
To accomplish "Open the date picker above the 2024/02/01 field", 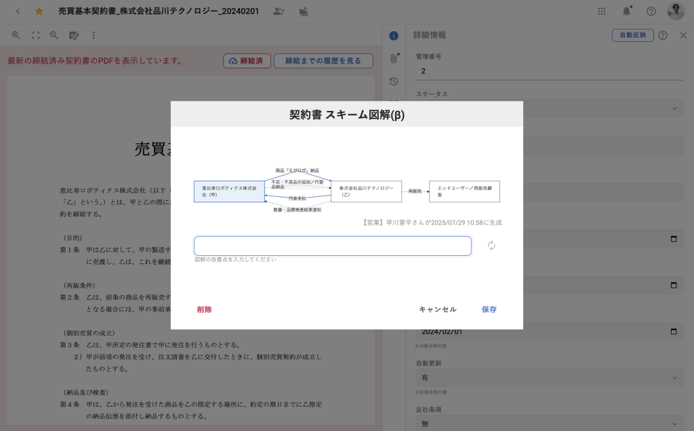I will (x=674, y=285).
